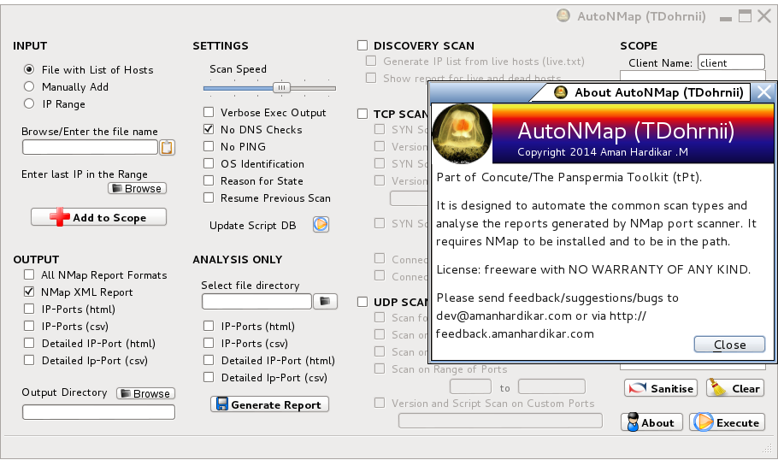Check Detailed IP-Port (html) under ANALYSIS ONLY
The height and width of the screenshot is (460, 778).
pos(209,360)
